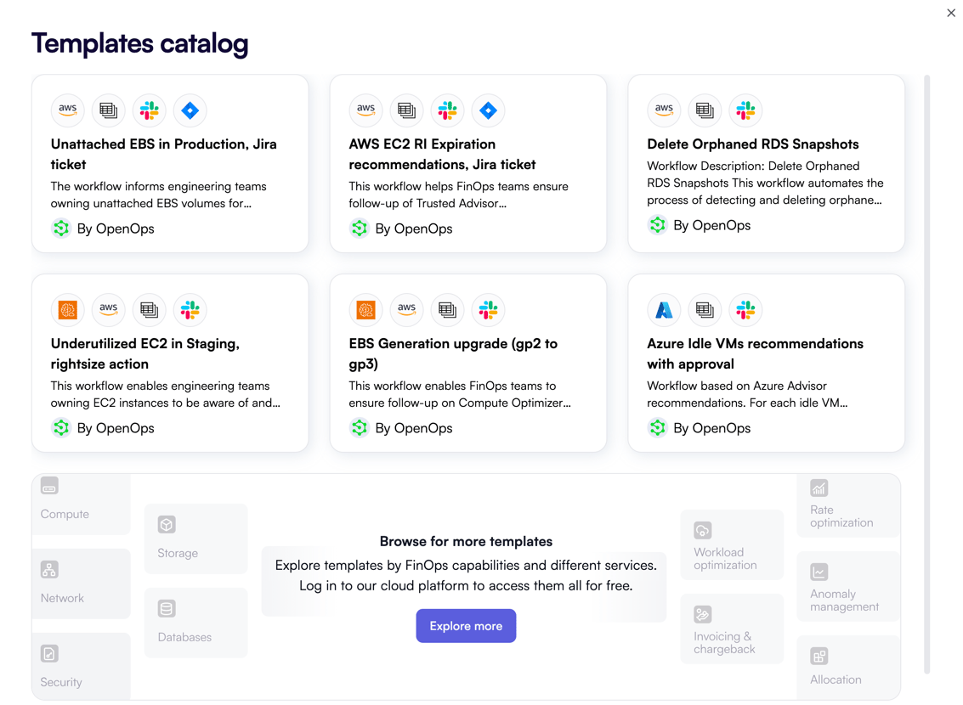963x705 pixels.
Task: Select the Compute category label
Action: coord(65,514)
